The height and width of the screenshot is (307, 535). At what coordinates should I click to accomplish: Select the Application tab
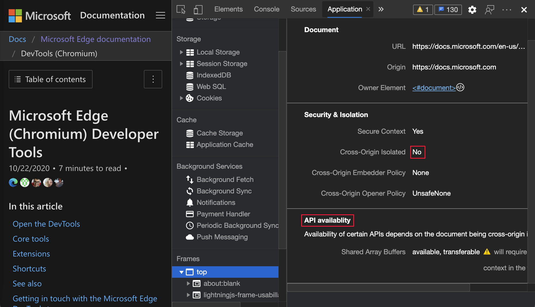coord(345,9)
